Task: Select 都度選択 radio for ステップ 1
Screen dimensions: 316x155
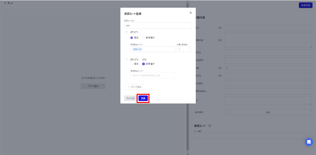Action: pos(144,38)
